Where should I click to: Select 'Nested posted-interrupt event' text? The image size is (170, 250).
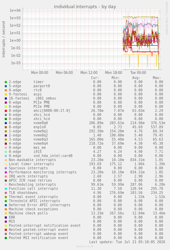(x=39, y=230)
